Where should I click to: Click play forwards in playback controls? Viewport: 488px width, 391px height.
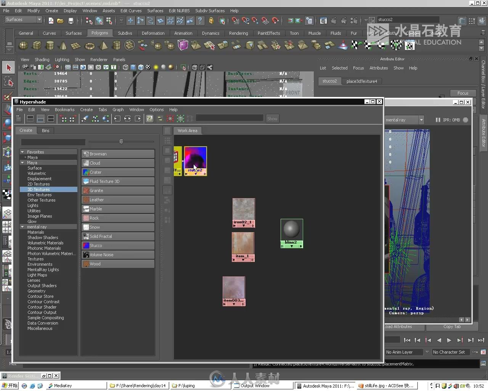click(449, 340)
